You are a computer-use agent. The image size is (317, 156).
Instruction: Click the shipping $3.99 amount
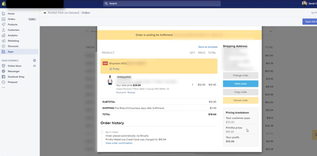click(213, 108)
